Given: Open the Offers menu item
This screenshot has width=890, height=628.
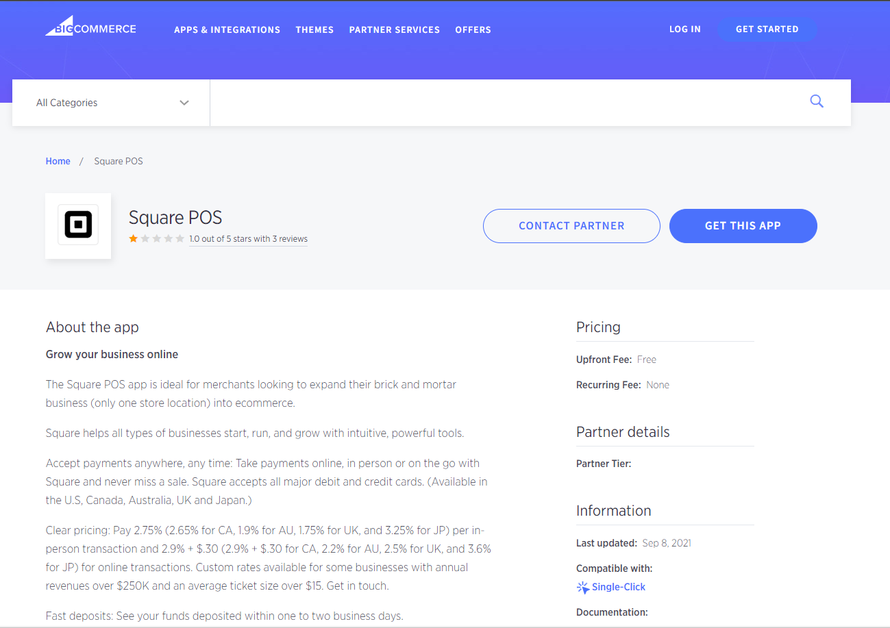Looking at the screenshot, I should 473,30.
